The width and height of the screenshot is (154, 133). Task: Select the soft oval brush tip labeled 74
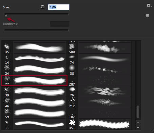[72, 57]
